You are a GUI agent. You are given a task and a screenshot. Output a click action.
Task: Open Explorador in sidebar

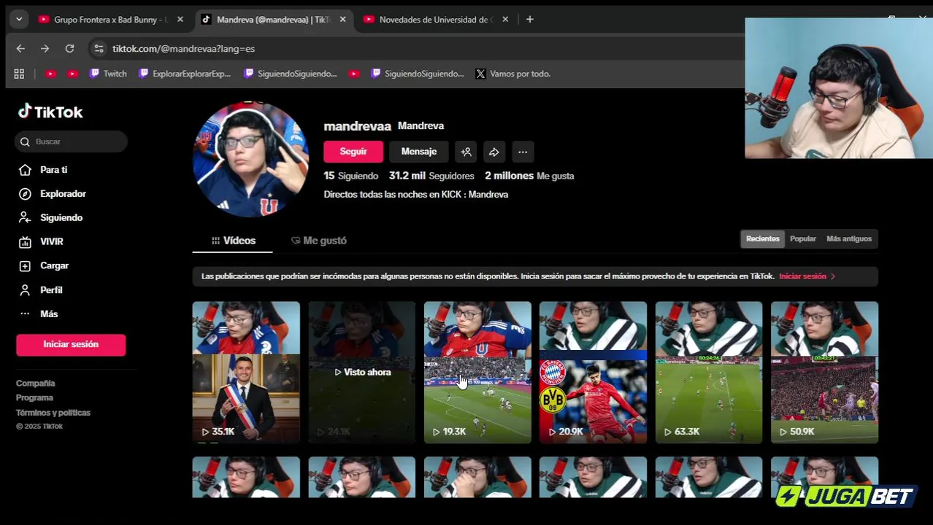53,194
